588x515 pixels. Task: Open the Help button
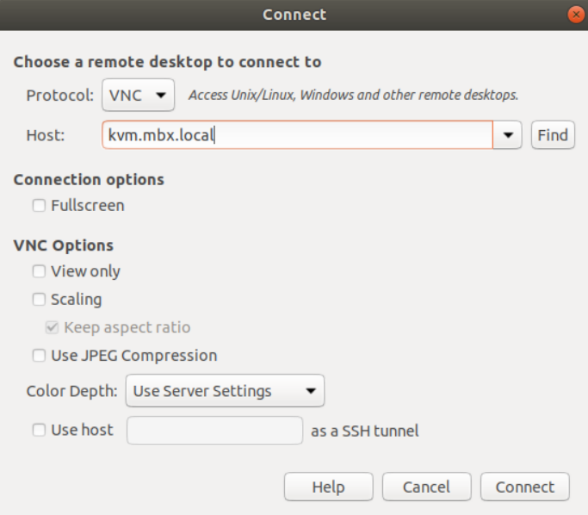click(x=329, y=487)
